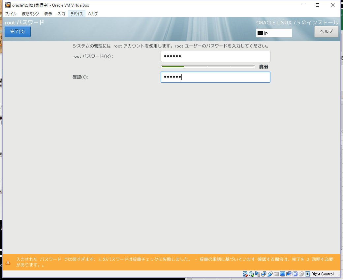This screenshot has width=343, height=280.
Task: Click the root パスワード input field
Action: [x=215, y=56]
